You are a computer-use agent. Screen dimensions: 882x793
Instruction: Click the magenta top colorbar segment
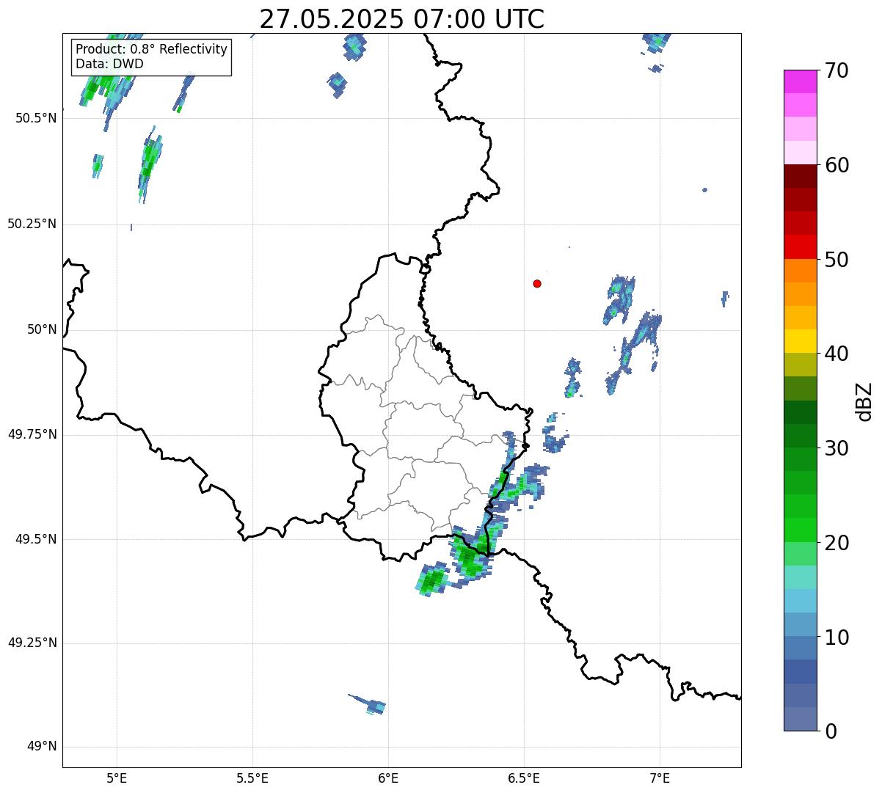(x=800, y=81)
